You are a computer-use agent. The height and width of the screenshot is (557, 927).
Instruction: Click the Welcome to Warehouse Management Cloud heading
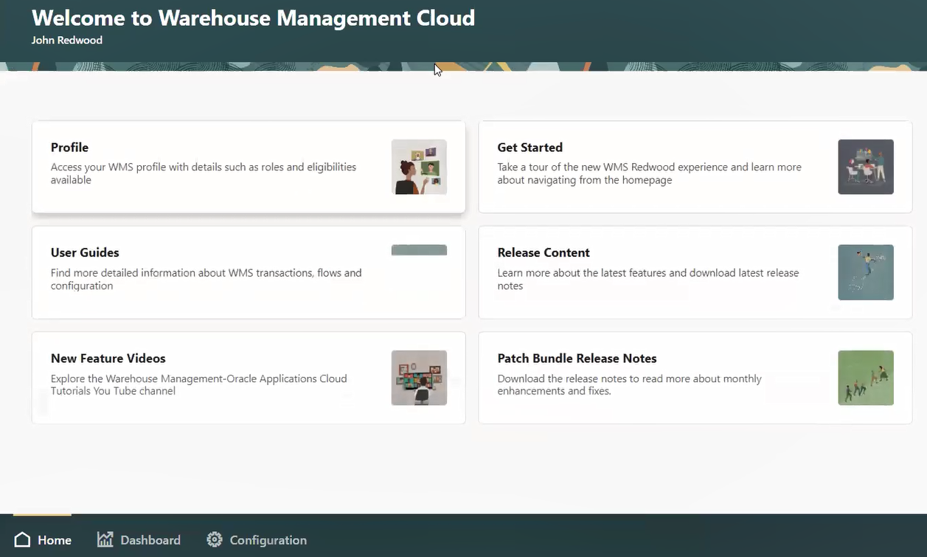pyautogui.click(x=253, y=18)
